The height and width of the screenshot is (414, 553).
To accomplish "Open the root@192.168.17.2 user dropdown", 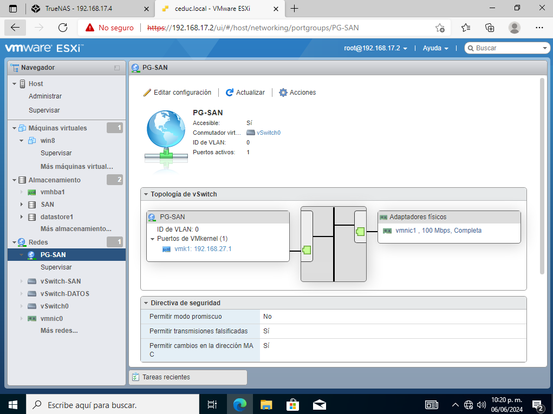I will pos(375,48).
